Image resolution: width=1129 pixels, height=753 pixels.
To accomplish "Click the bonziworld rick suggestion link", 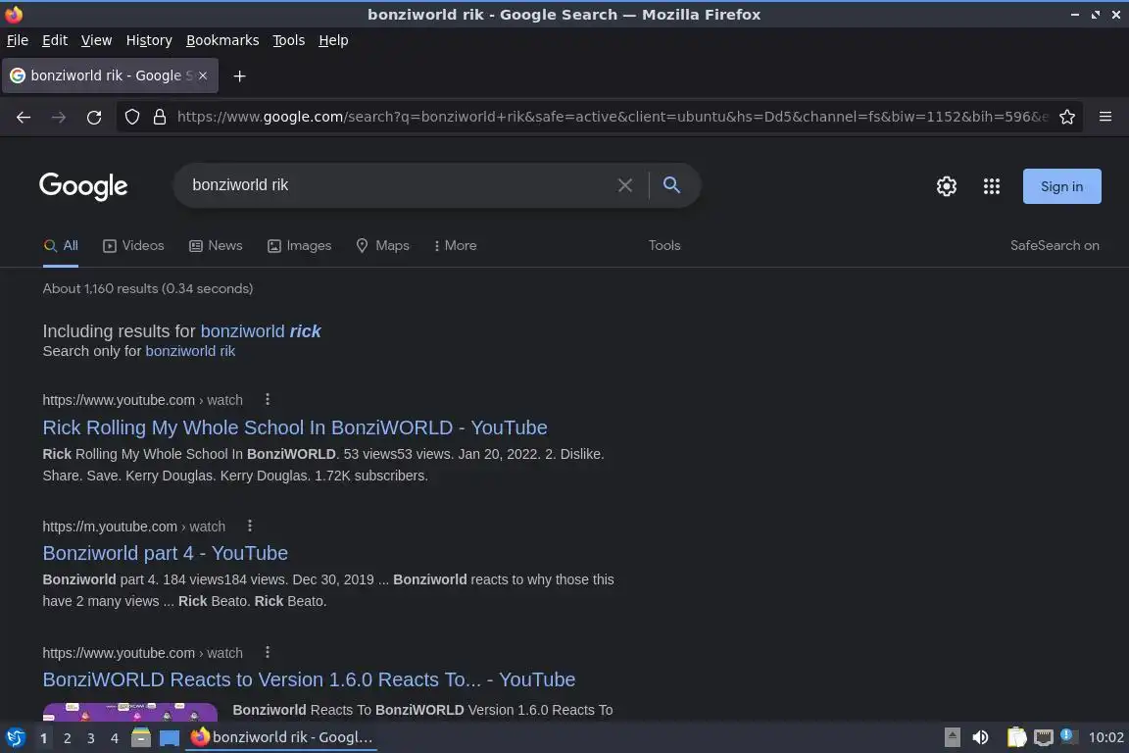I will (x=261, y=331).
